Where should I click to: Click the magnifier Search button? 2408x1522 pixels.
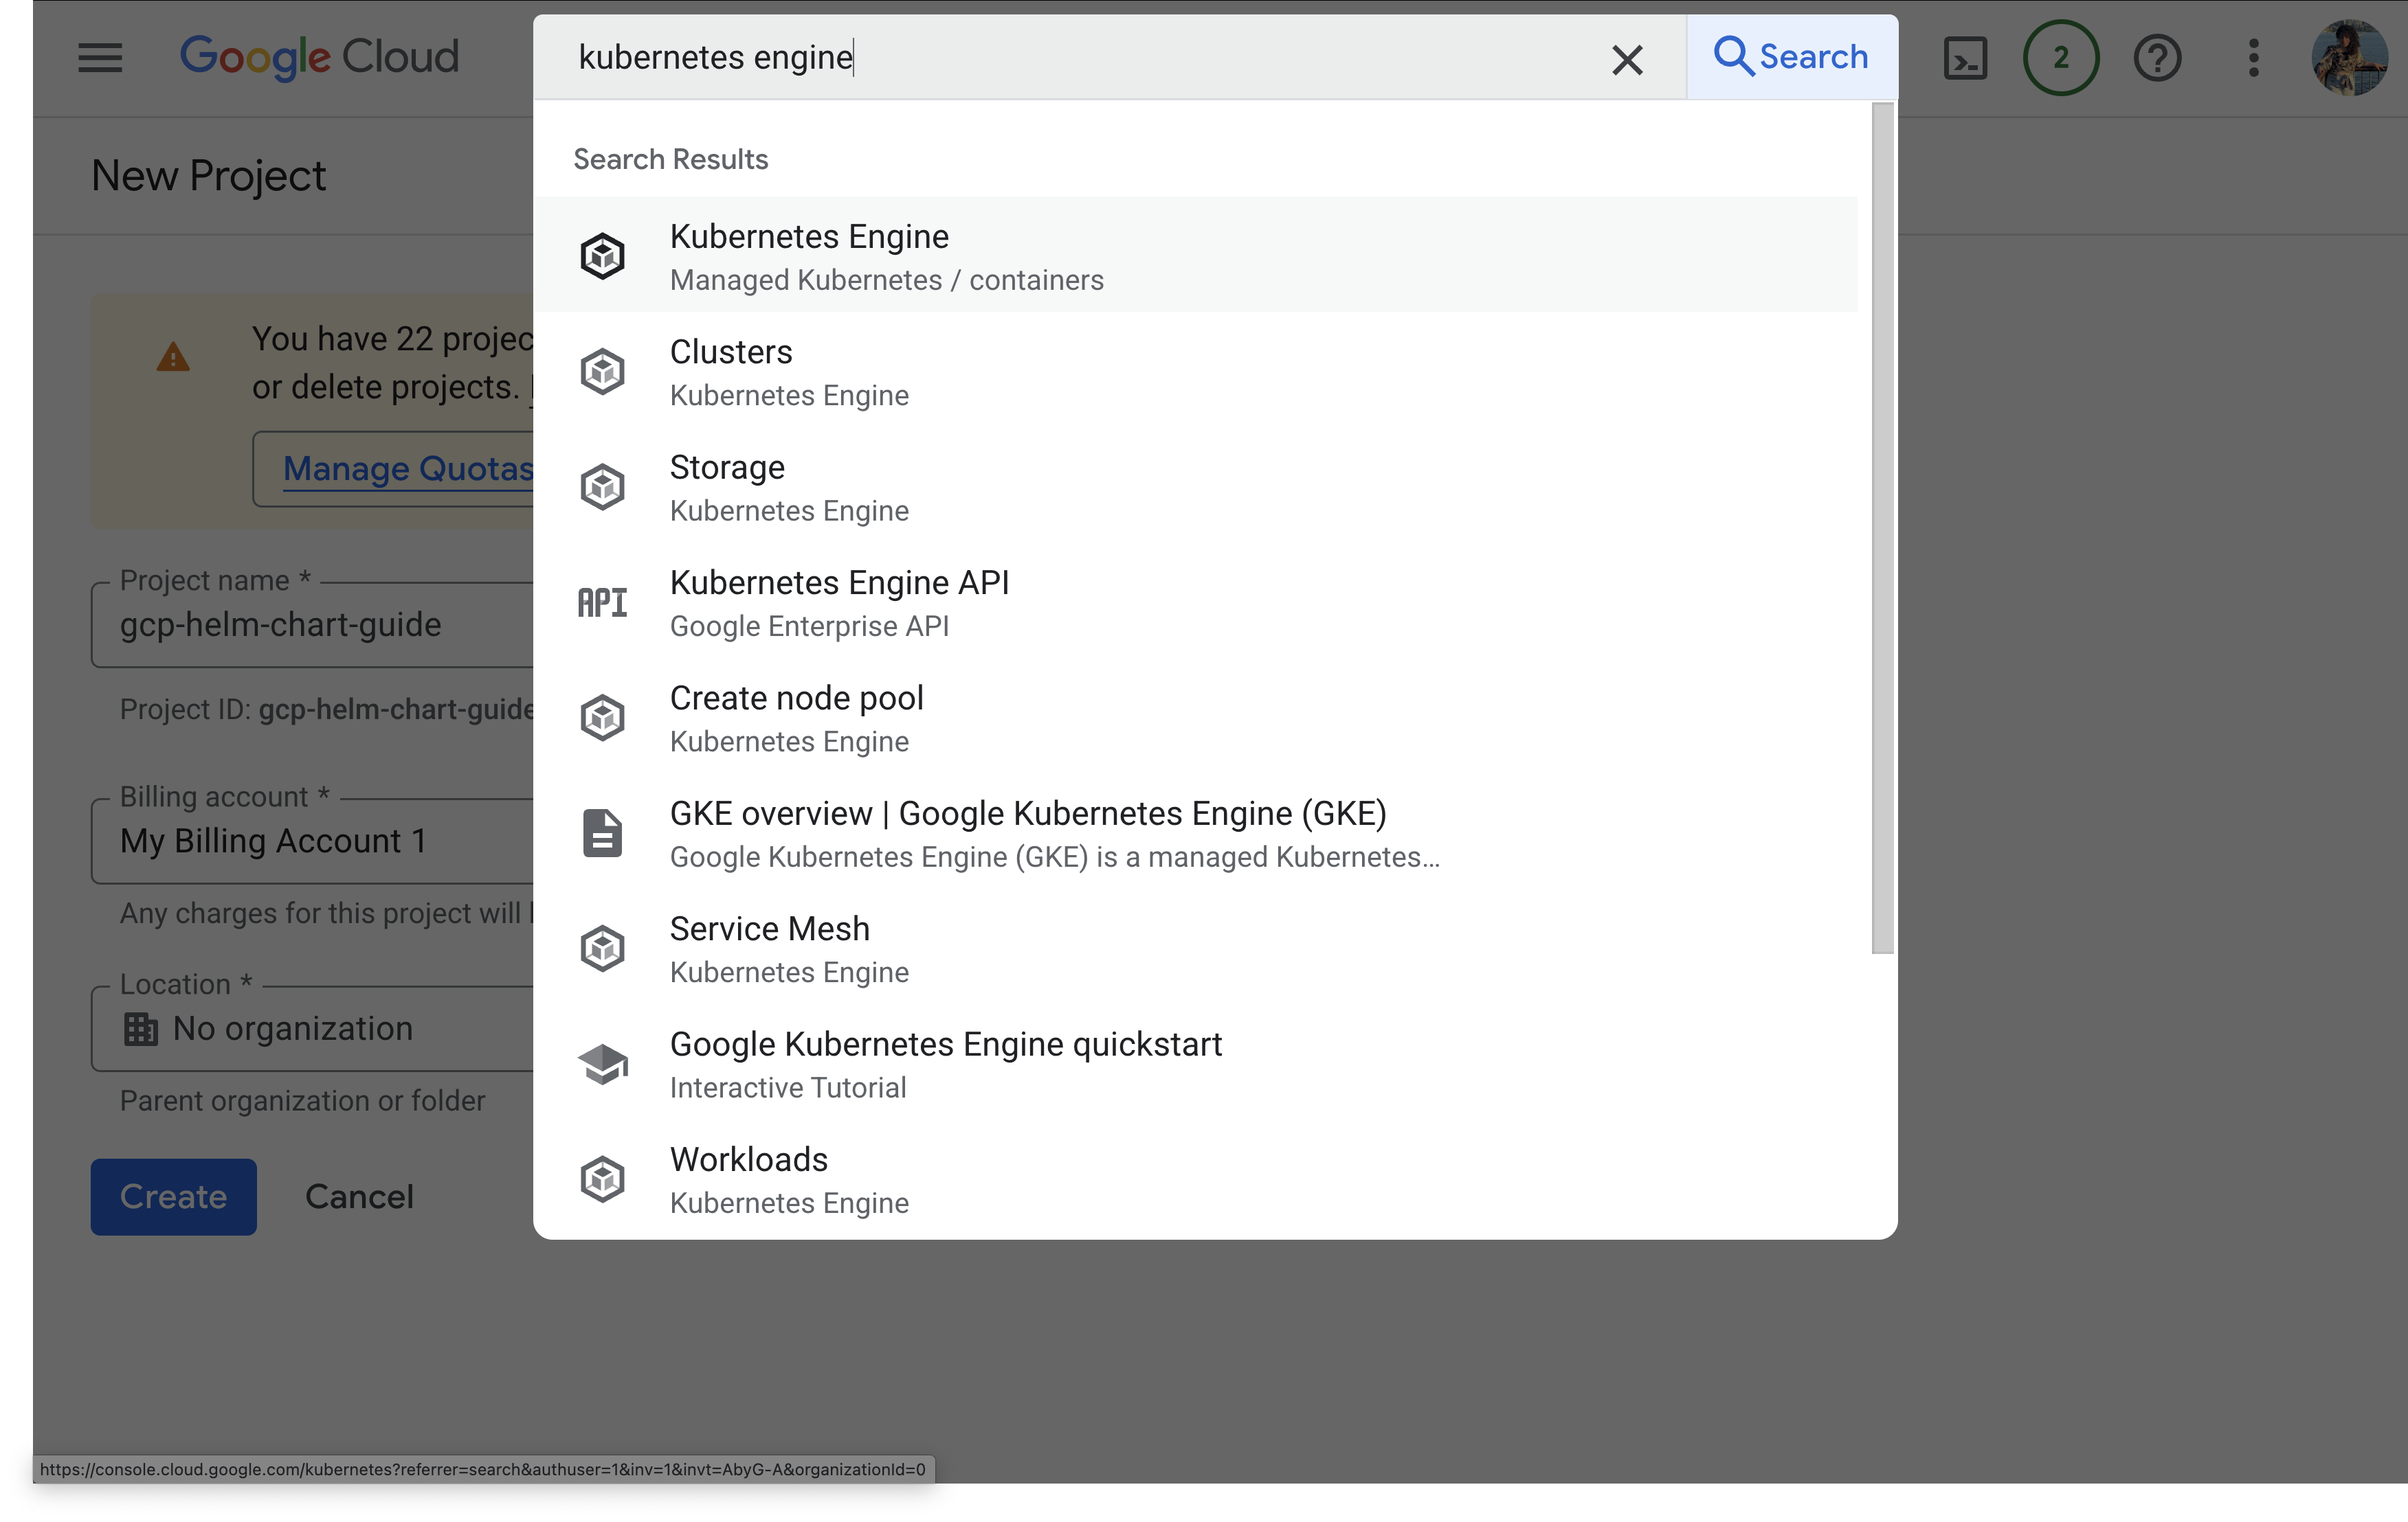point(1791,57)
